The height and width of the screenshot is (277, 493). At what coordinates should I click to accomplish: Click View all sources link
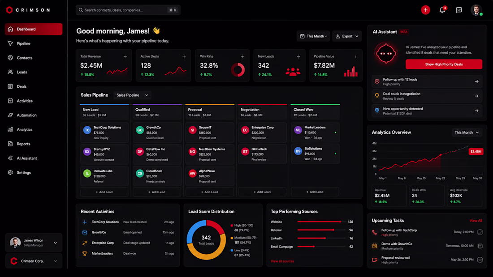pos(282,261)
